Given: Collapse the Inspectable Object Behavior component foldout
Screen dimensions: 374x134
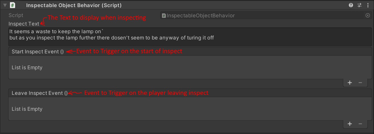Looking at the screenshot, I should point(5,5).
